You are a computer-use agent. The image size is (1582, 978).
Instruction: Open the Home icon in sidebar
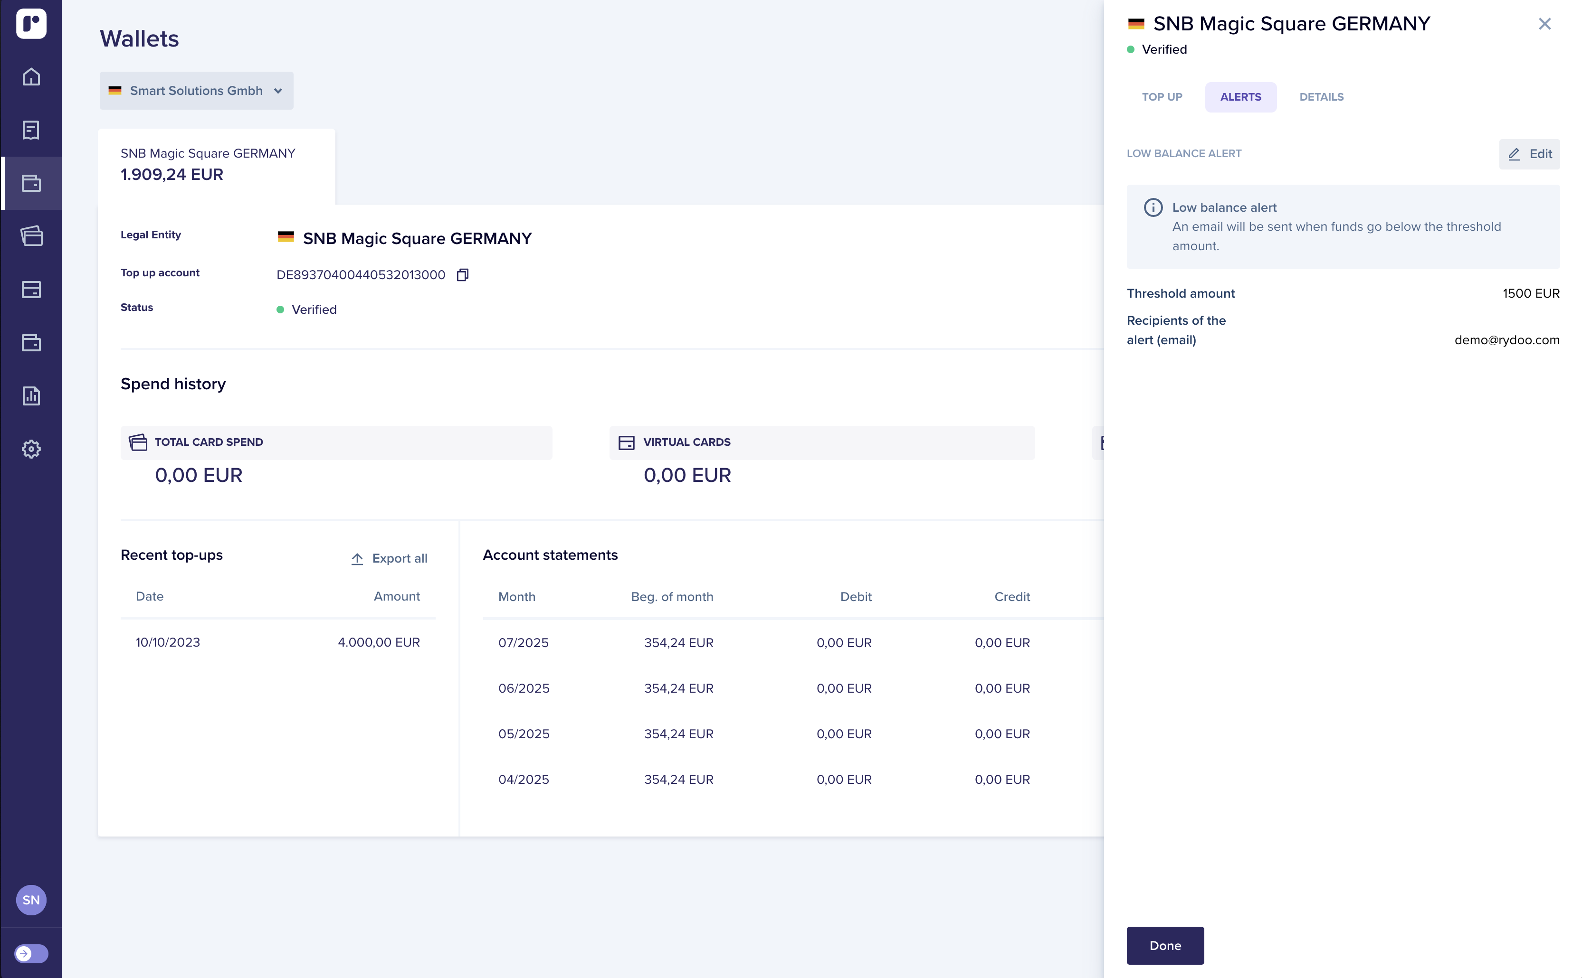[x=31, y=77]
